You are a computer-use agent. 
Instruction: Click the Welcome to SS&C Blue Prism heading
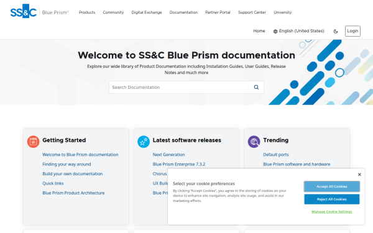pyautogui.click(x=186, y=55)
